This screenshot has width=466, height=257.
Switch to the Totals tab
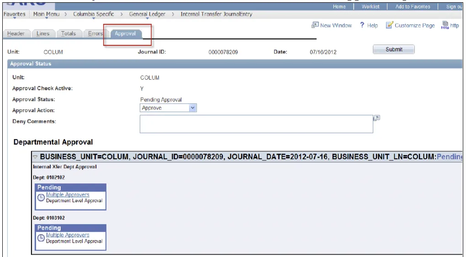(x=69, y=34)
